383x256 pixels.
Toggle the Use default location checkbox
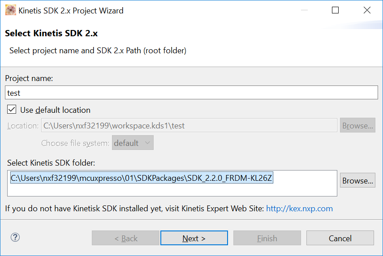tap(12, 110)
